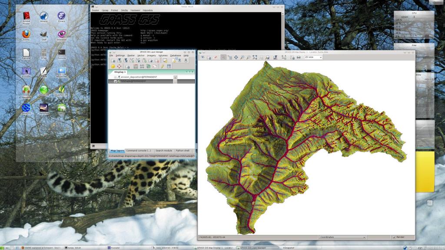Viewport: 445px width, 250px height.
Task: Open erosion_deposition layer options dropdown button
Action: [x=176, y=77]
